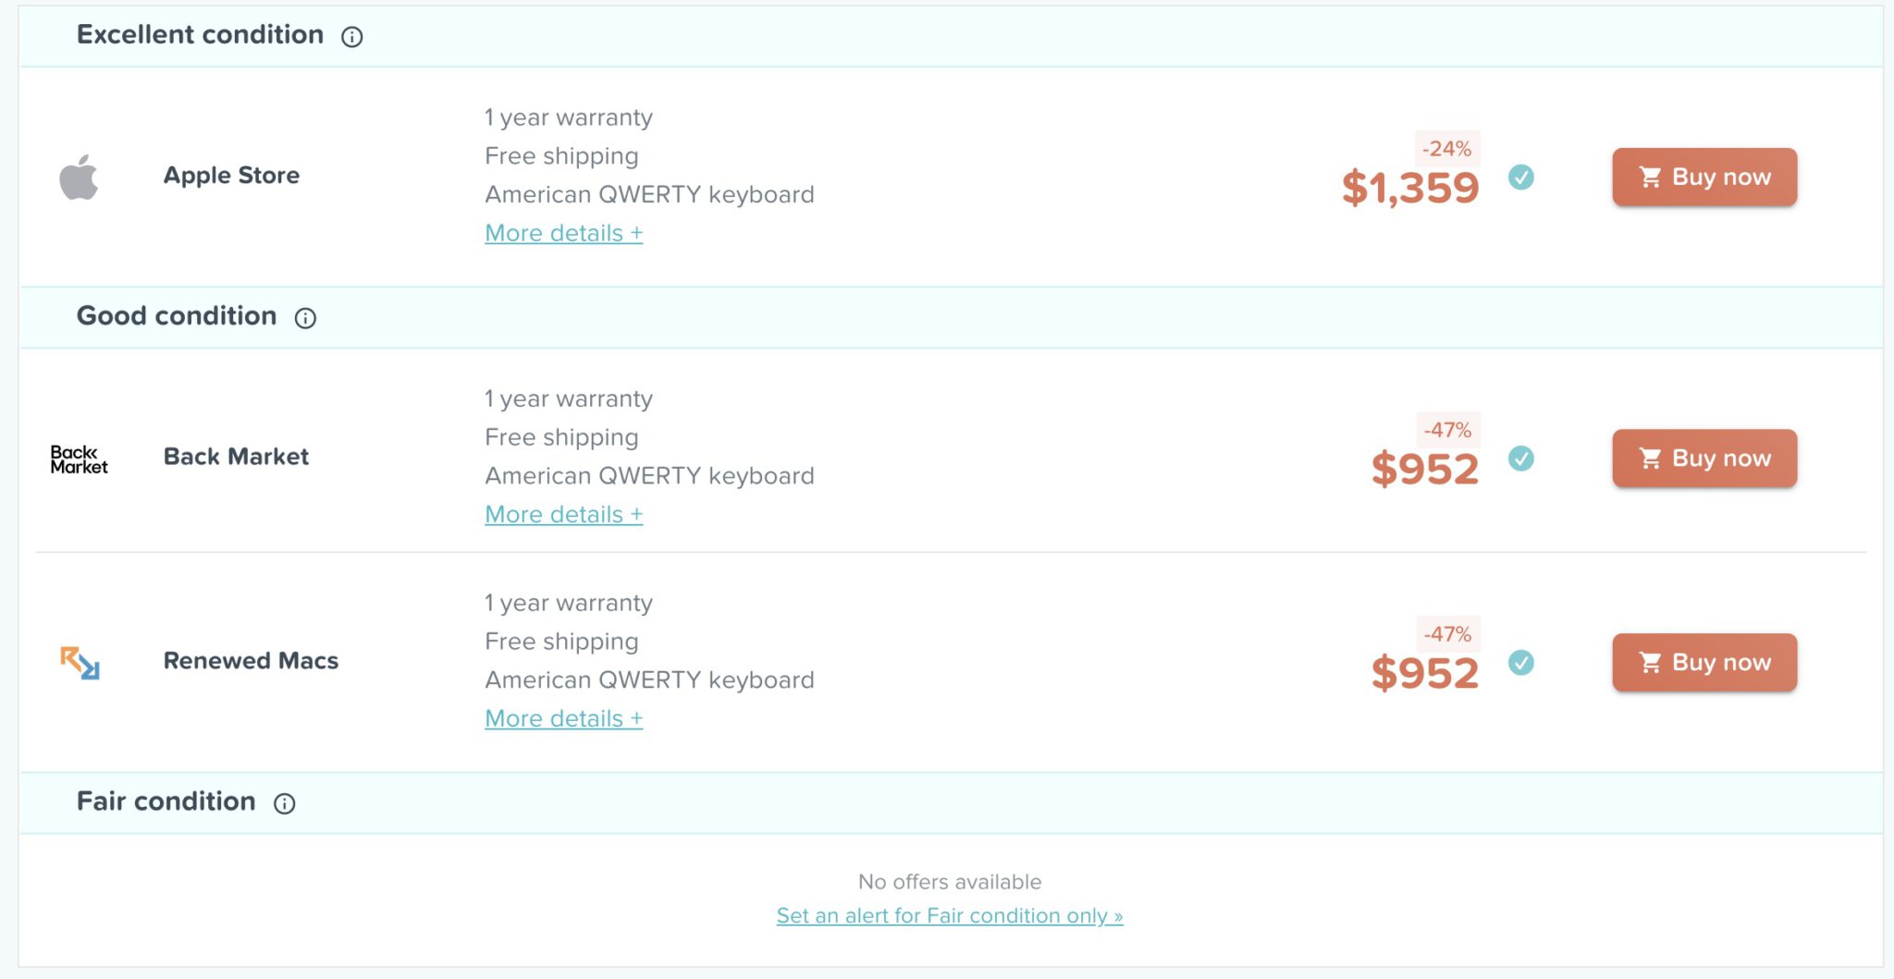Open the Fair condition info icon
The image size is (1894, 979).
click(285, 803)
